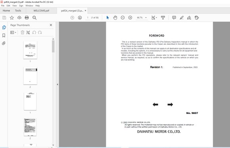Activate the Hand pan tool
The width and height of the screenshot is (230, 148).
[115, 18]
